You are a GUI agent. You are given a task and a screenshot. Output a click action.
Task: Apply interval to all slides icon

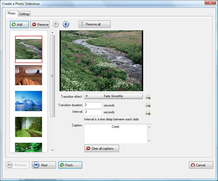[x=148, y=113]
